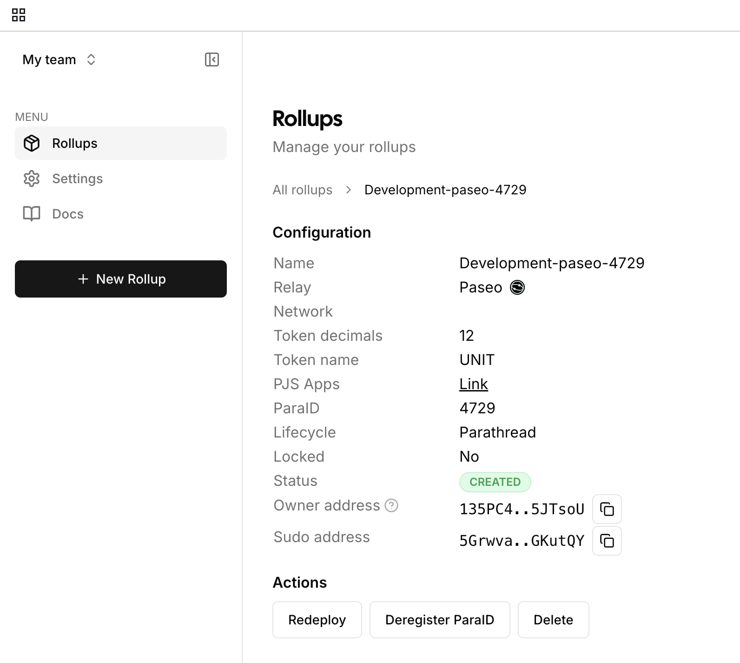Select the Locked value No
Screen dimensions: 740x663
(469, 457)
